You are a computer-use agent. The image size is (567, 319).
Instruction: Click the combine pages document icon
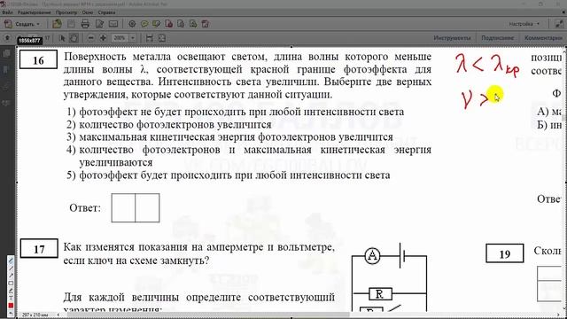(x=181, y=24)
